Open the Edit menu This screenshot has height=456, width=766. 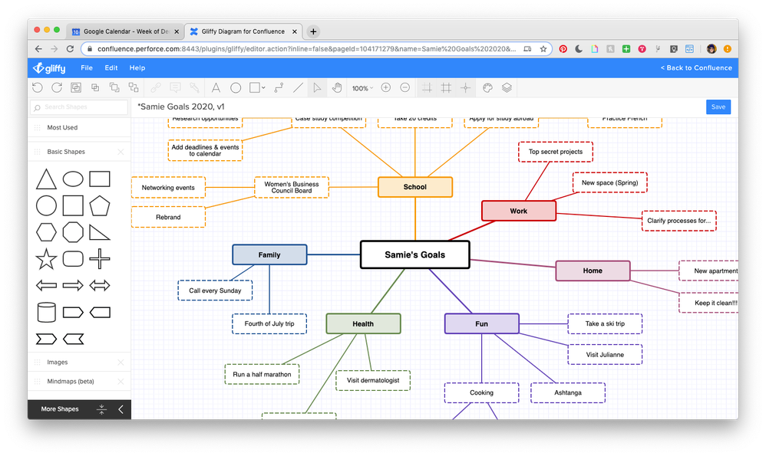point(111,67)
